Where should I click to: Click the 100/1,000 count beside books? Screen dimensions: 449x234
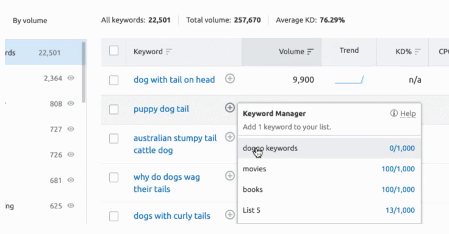(398, 190)
